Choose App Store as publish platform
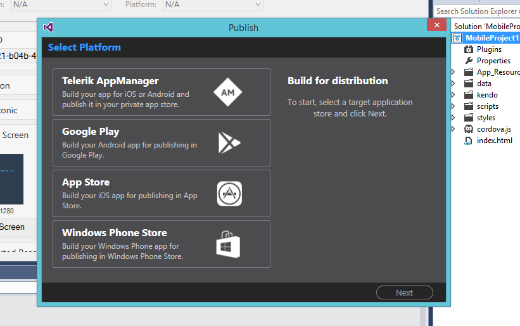Image resolution: width=520 pixels, height=326 pixels. pos(162,194)
